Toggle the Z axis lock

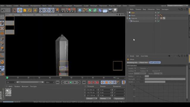click(x=52, y=10)
